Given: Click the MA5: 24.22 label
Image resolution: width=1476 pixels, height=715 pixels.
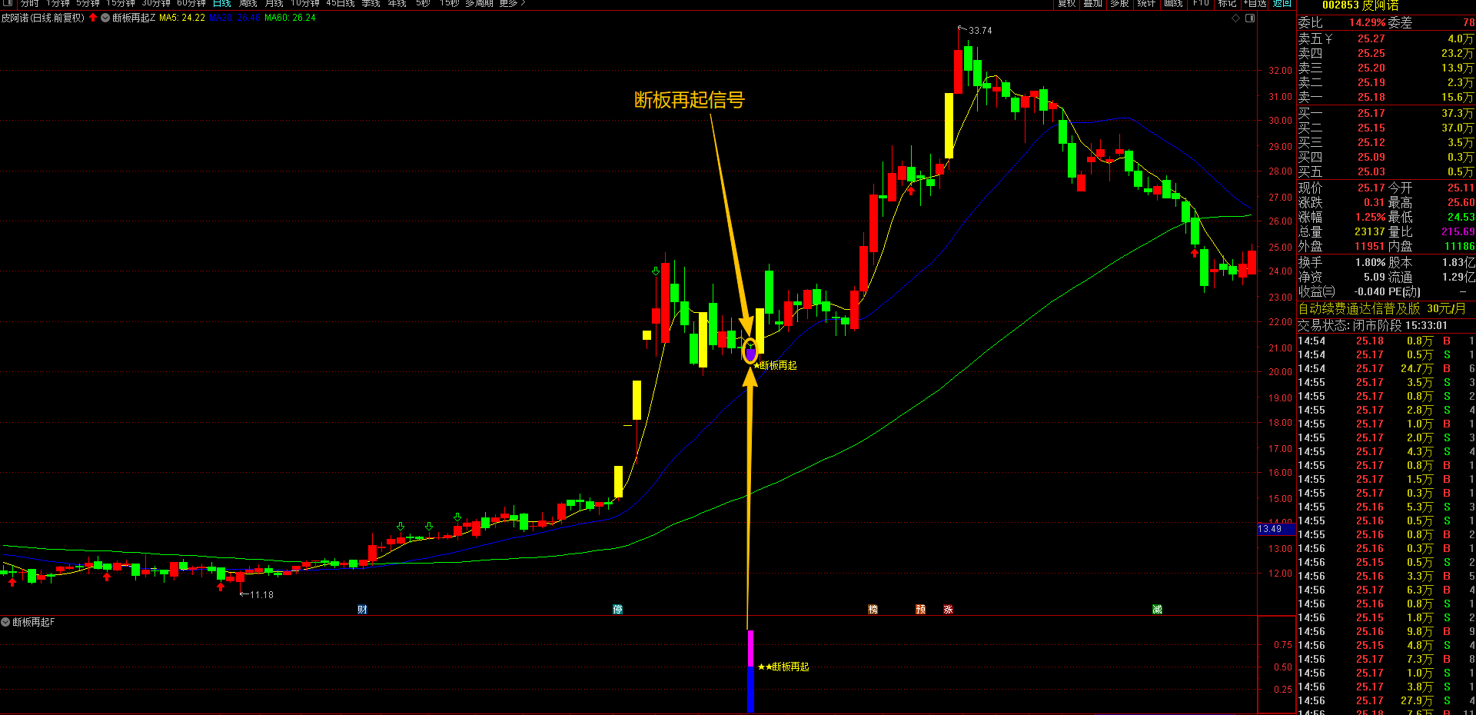Looking at the screenshot, I should [x=182, y=17].
